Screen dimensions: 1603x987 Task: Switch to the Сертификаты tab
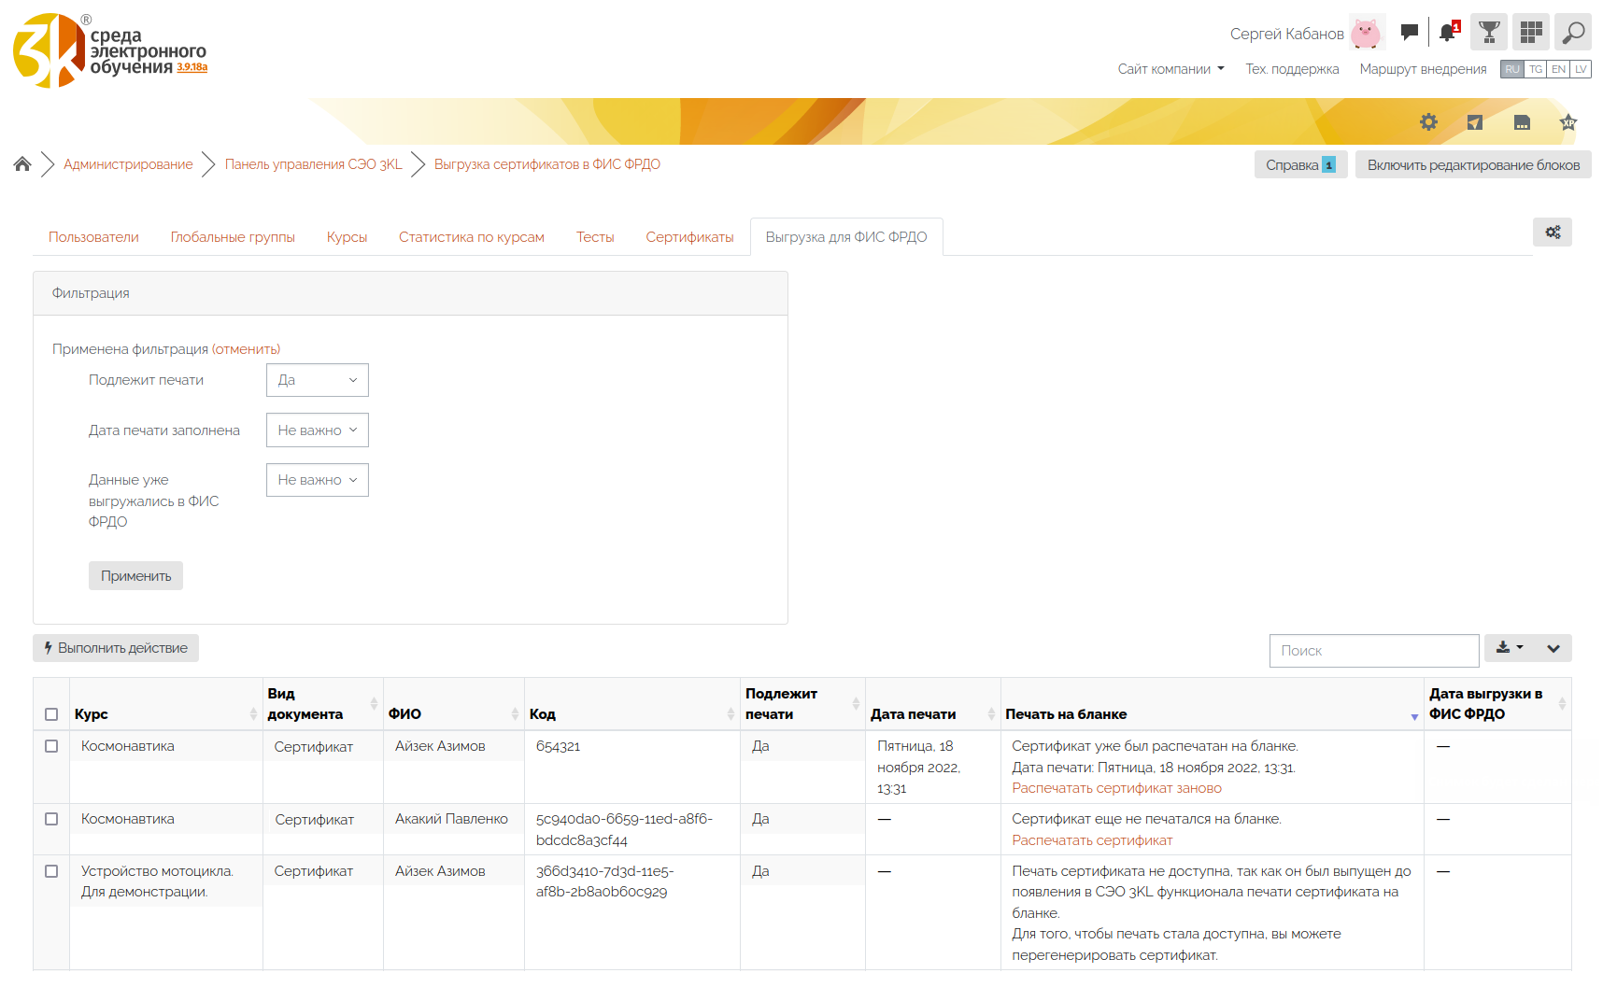coord(689,237)
